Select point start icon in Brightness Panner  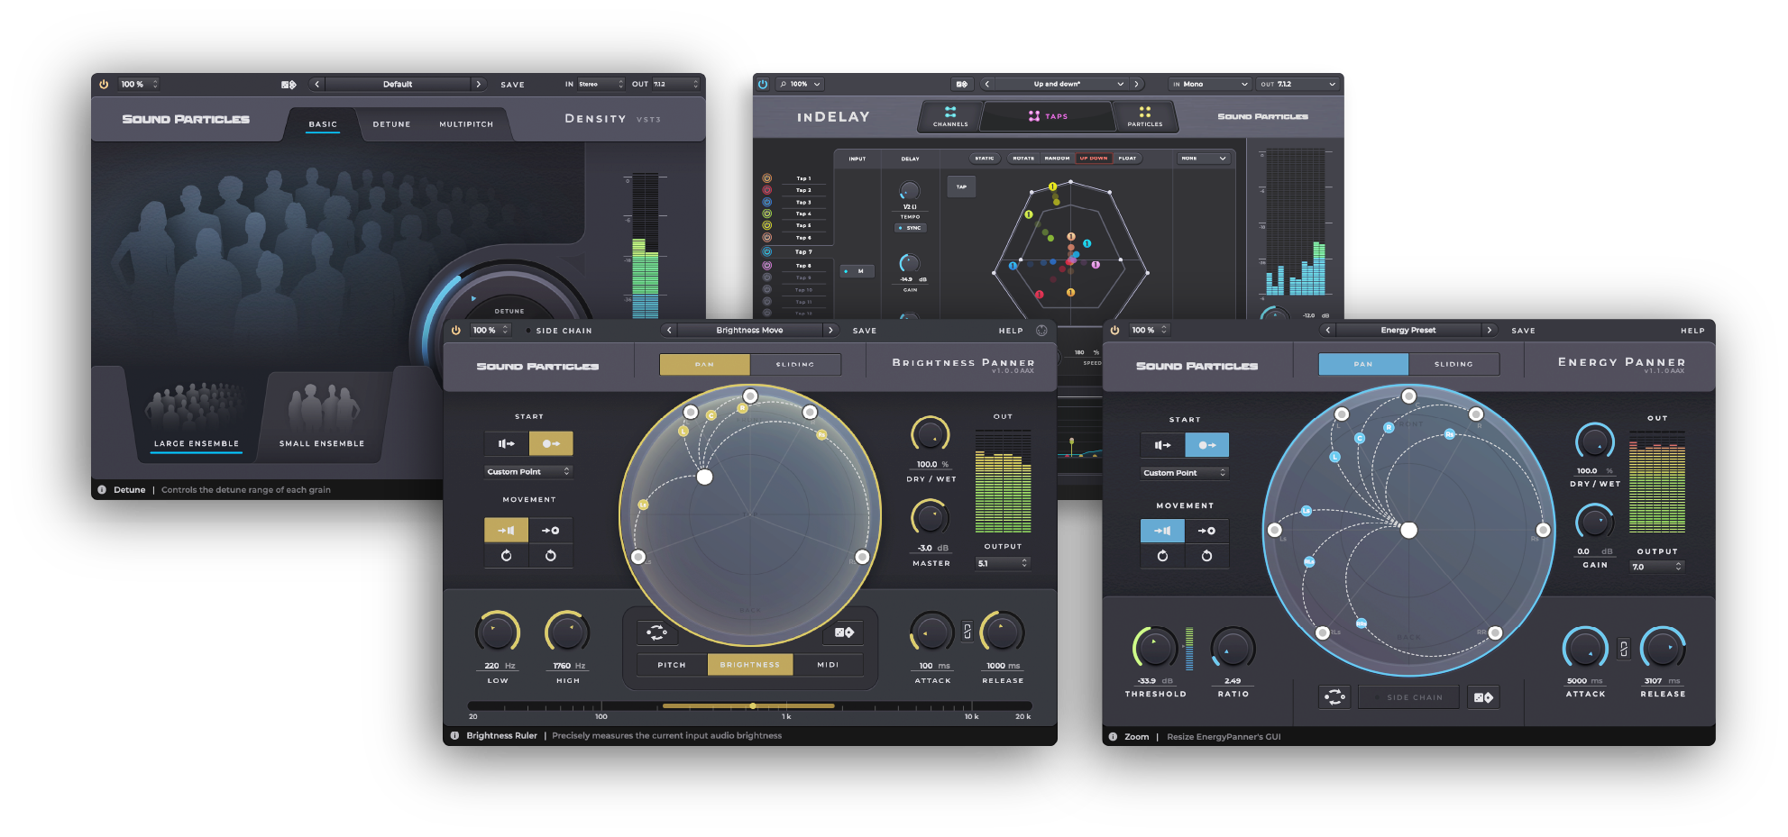(x=551, y=443)
